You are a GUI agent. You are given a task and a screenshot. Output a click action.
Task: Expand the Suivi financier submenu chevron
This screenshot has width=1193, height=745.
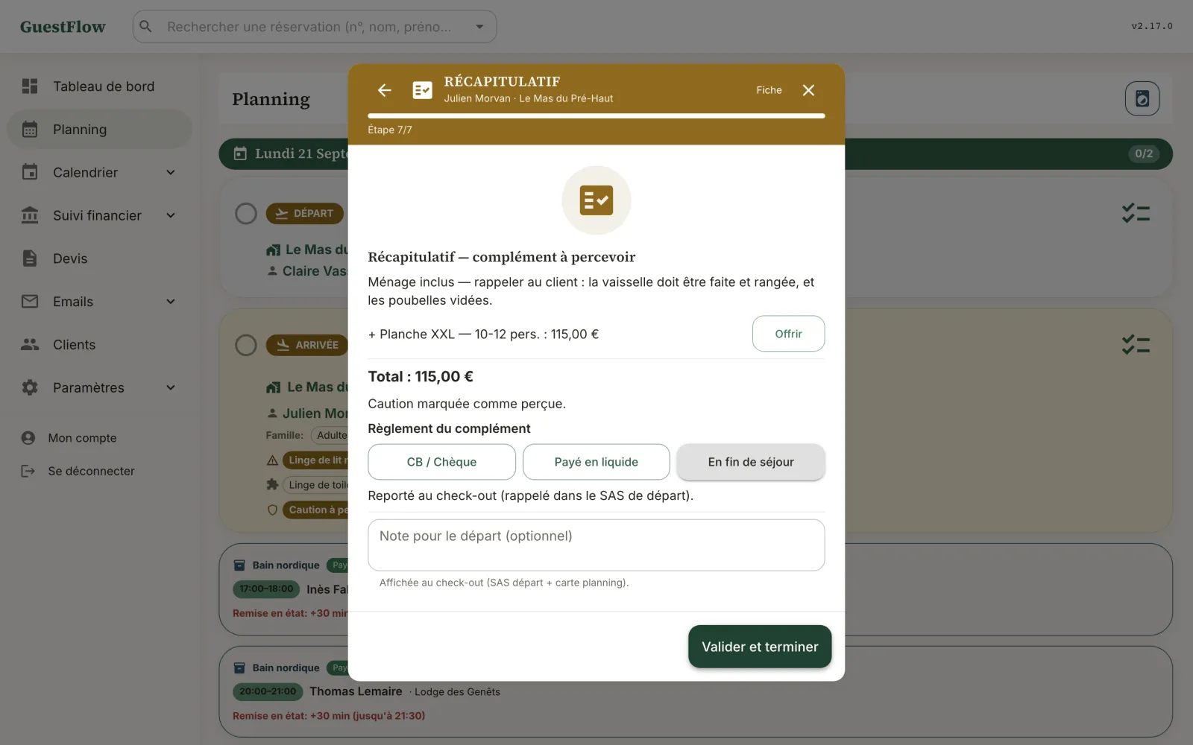(171, 216)
